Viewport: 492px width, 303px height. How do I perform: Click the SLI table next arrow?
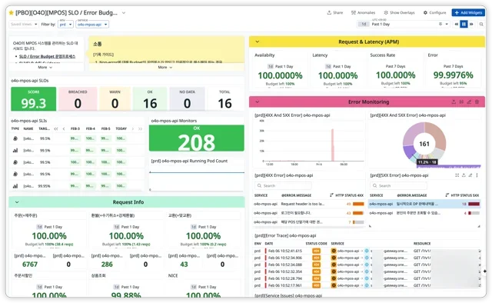[x=133, y=128]
